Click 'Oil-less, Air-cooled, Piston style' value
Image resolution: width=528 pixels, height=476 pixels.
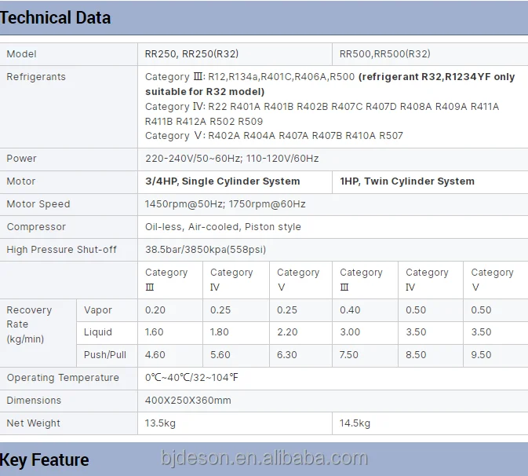pyautogui.click(x=223, y=227)
